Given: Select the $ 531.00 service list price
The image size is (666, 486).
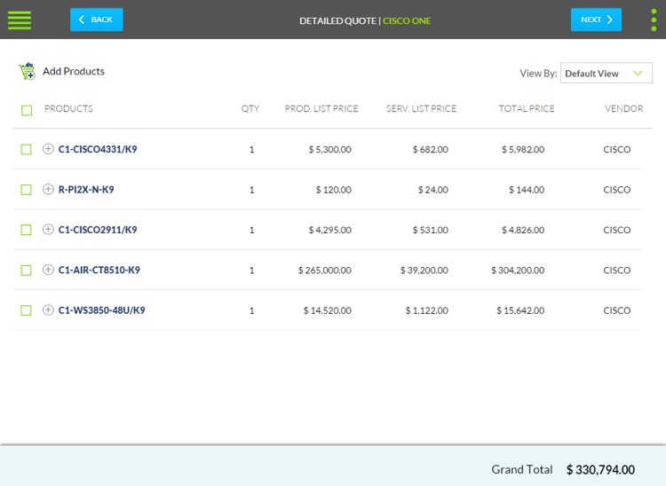Looking at the screenshot, I should pyautogui.click(x=431, y=230).
